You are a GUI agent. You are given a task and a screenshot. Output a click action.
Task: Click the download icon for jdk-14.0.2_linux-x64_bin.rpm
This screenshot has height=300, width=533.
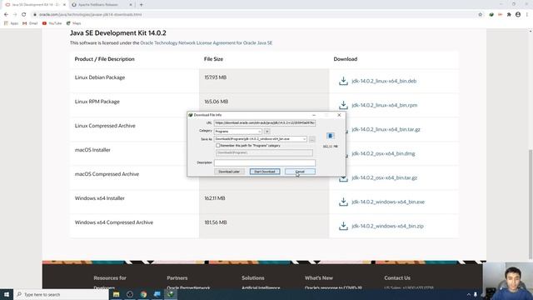pyautogui.click(x=343, y=105)
